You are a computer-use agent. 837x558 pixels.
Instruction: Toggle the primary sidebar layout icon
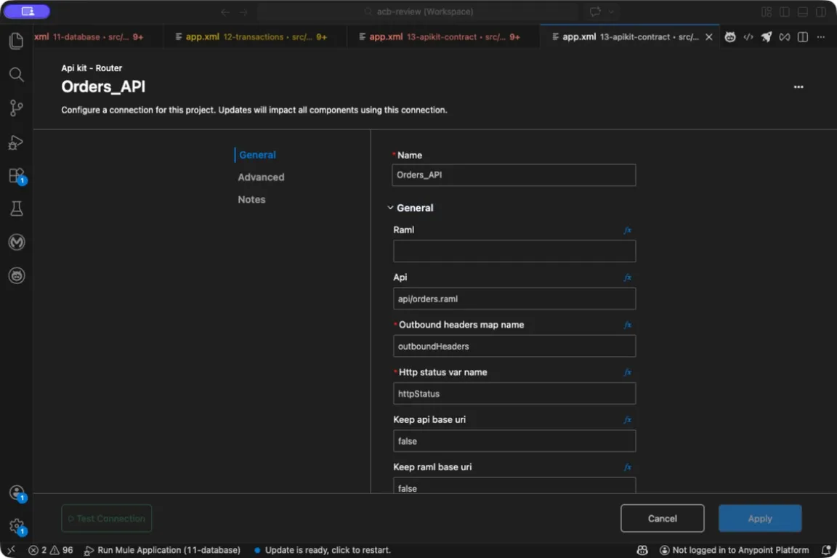point(784,12)
